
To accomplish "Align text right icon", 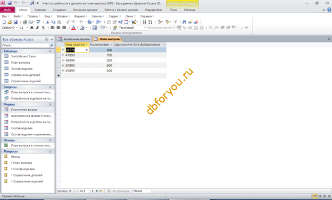I will click(x=64, y=28).
